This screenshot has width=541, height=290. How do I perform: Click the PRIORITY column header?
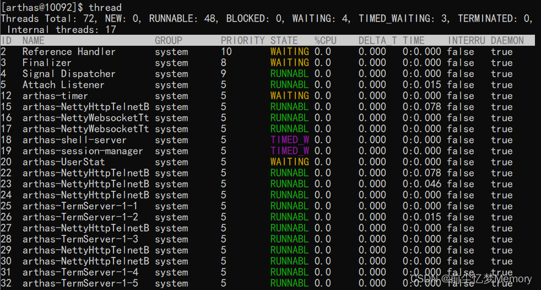(243, 40)
